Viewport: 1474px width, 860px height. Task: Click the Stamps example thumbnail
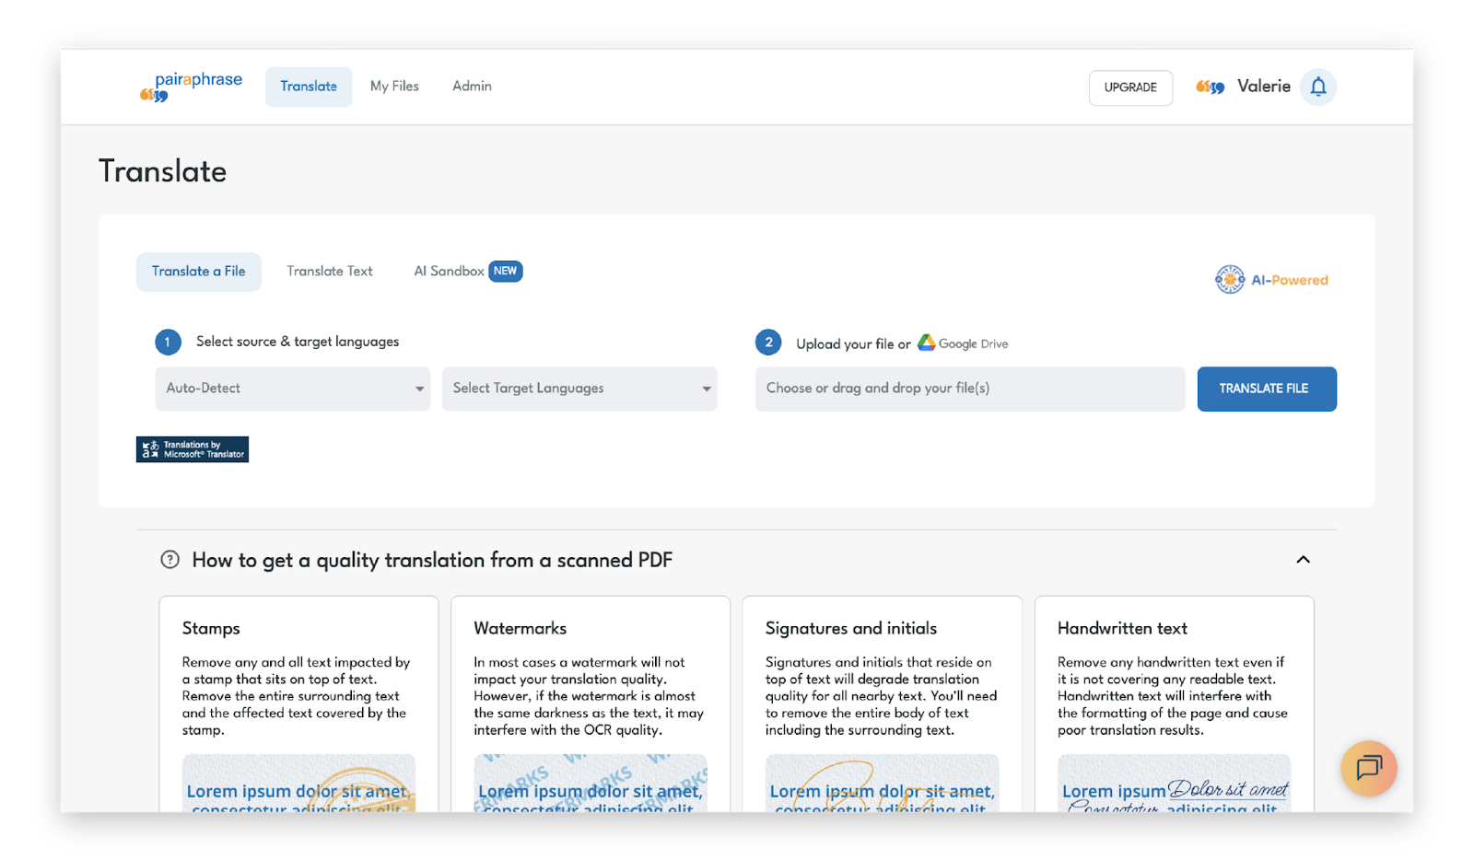(x=298, y=784)
